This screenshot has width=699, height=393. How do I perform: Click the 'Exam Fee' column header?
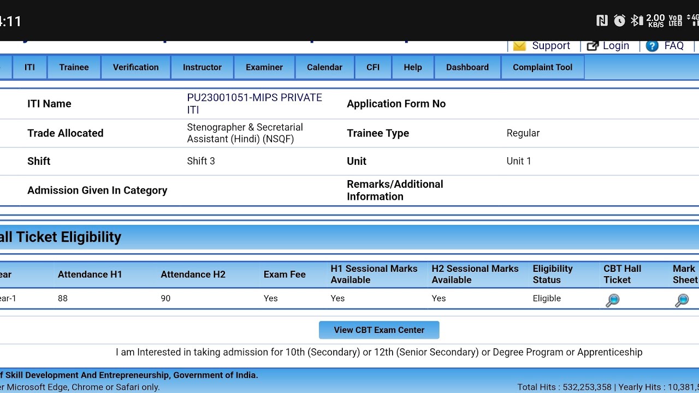coord(285,275)
